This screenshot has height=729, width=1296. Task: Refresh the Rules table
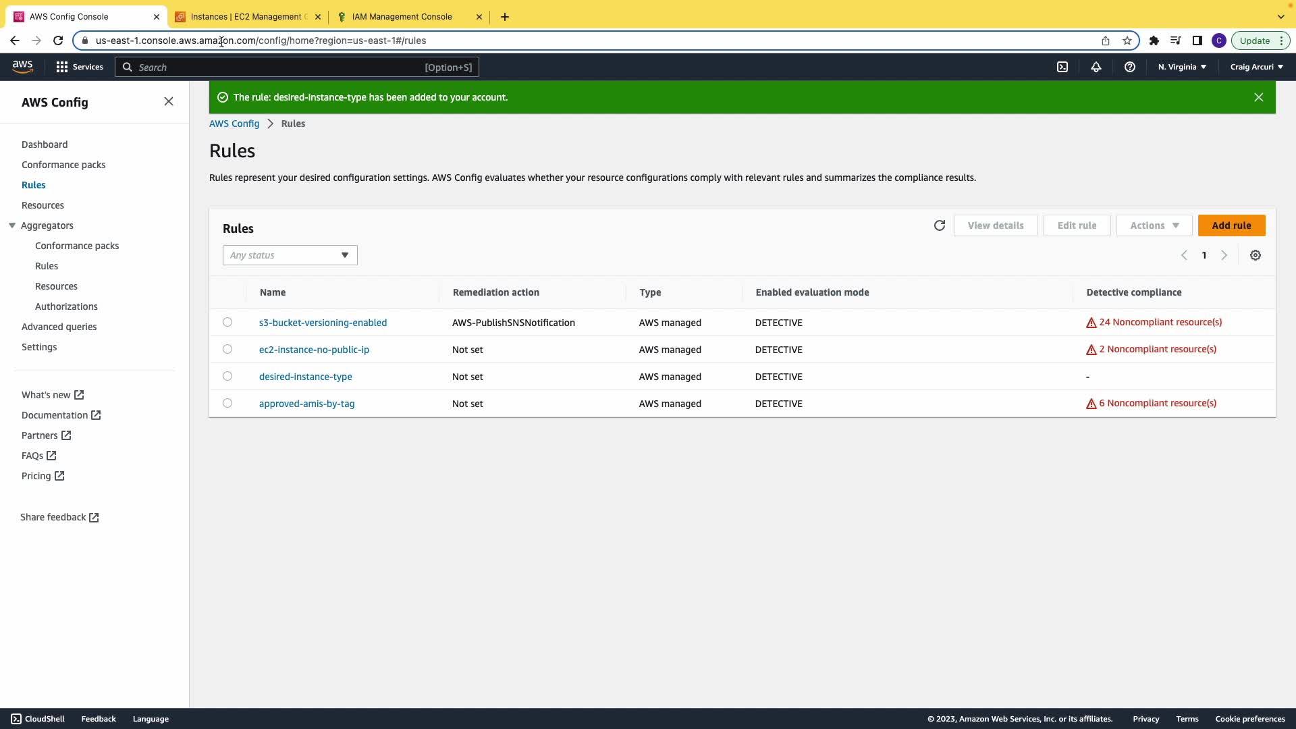(939, 225)
